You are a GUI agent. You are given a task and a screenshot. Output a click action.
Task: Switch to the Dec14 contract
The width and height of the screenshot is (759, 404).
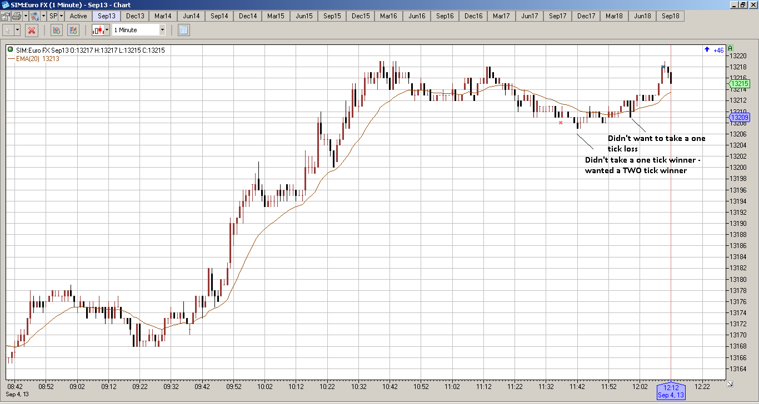[248, 16]
